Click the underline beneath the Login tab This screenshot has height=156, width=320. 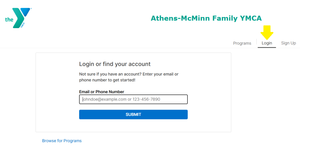(x=267, y=47)
